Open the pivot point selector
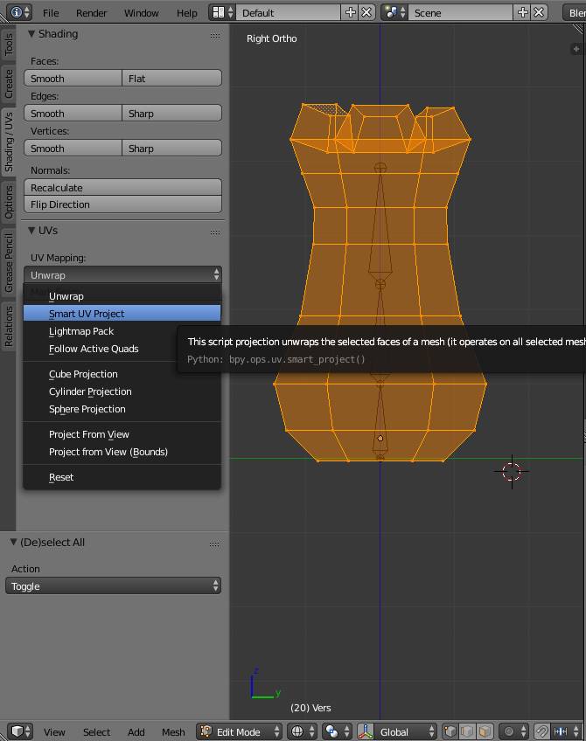 tap(338, 731)
